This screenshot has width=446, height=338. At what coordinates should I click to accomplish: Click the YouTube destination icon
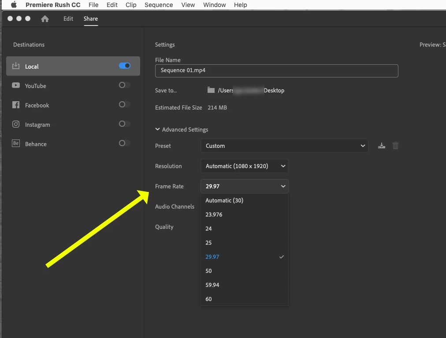(16, 85)
